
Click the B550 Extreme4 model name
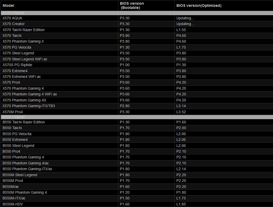point(15,140)
